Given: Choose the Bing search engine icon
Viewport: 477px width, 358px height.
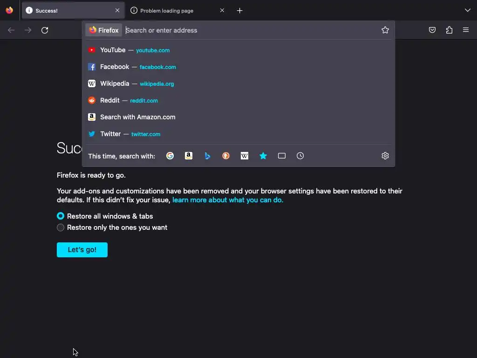Looking at the screenshot, I should coord(207,156).
